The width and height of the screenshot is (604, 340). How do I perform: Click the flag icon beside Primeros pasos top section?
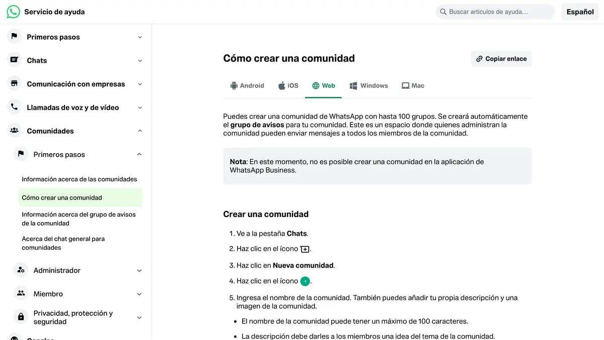(x=14, y=37)
